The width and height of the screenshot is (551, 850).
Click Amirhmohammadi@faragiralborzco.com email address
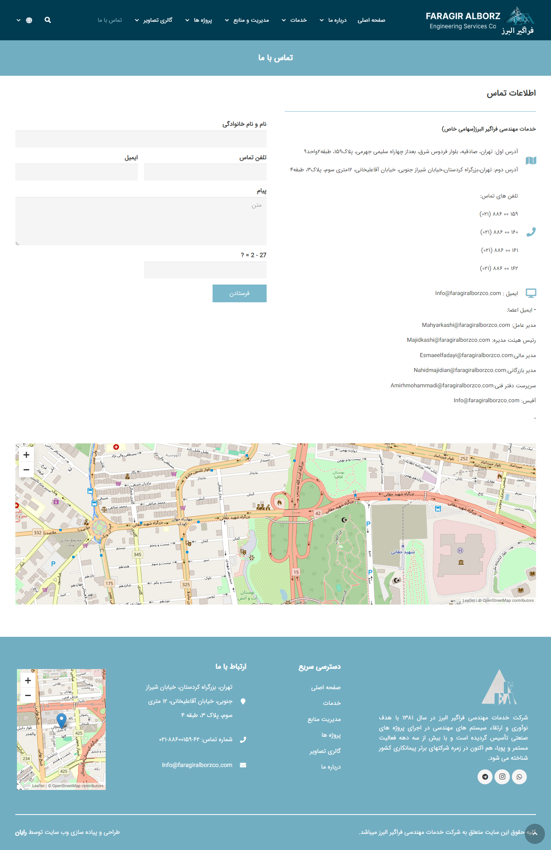click(x=442, y=386)
